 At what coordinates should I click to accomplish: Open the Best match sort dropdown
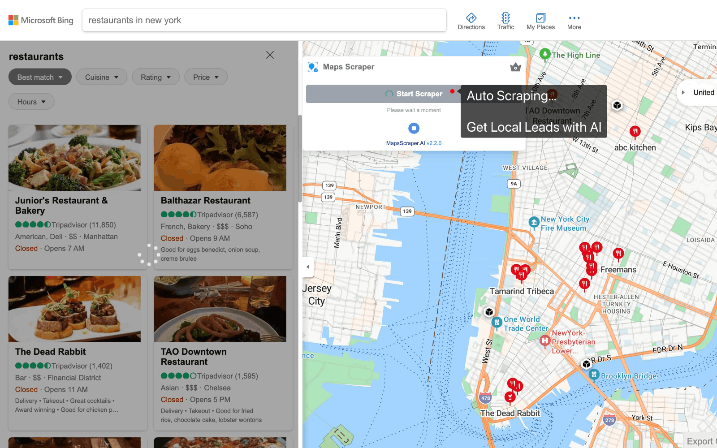(x=40, y=77)
